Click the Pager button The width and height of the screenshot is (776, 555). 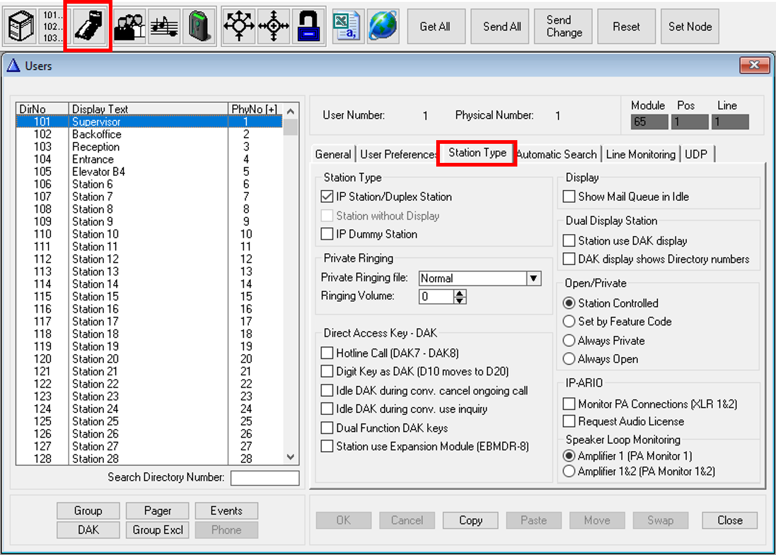click(158, 511)
